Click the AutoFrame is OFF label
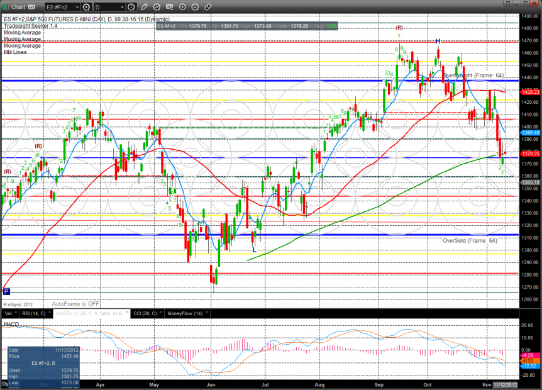Image resolution: width=542 pixels, height=390 pixels. pos(75,303)
